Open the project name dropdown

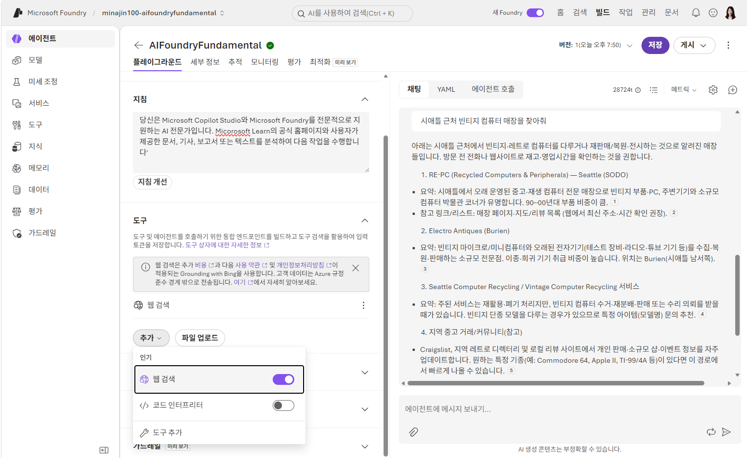pos(163,13)
